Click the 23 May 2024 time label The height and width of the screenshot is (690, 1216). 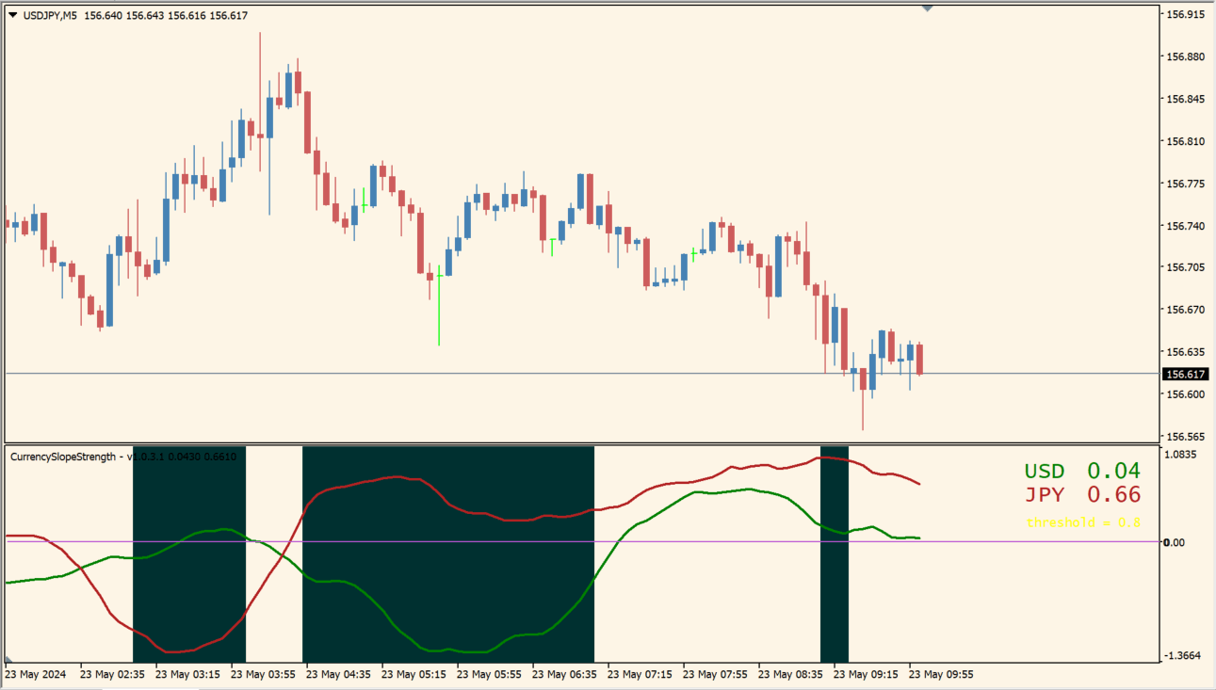tap(36, 675)
